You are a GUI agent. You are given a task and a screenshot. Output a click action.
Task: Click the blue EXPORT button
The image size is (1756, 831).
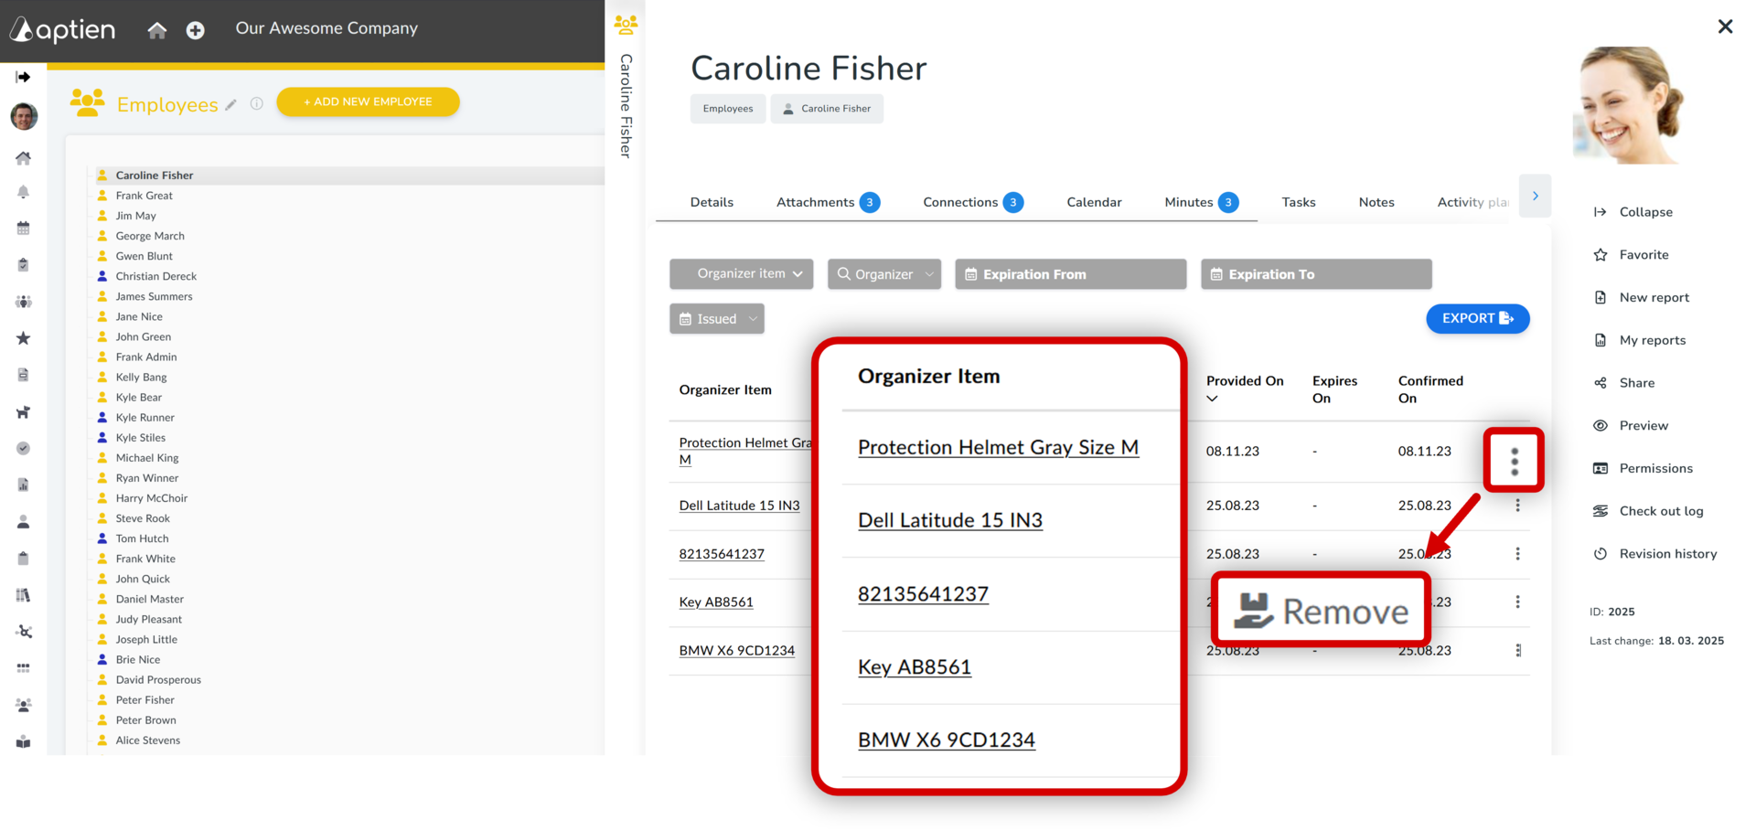click(x=1477, y=318)
